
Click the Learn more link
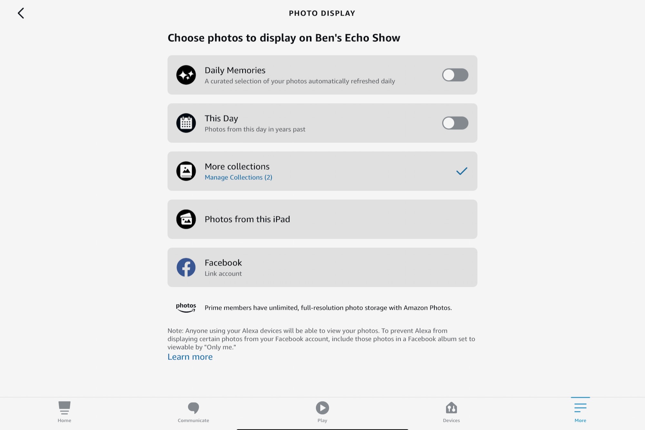tap(190, 356)
